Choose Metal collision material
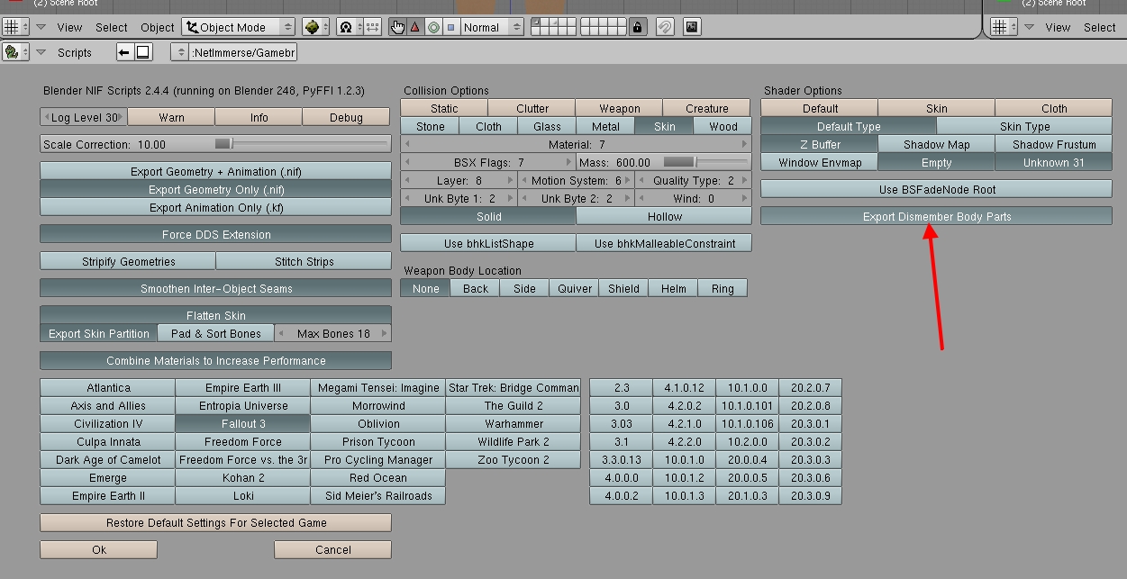The height and width of the screenshot is (579, 1127). 605,126
